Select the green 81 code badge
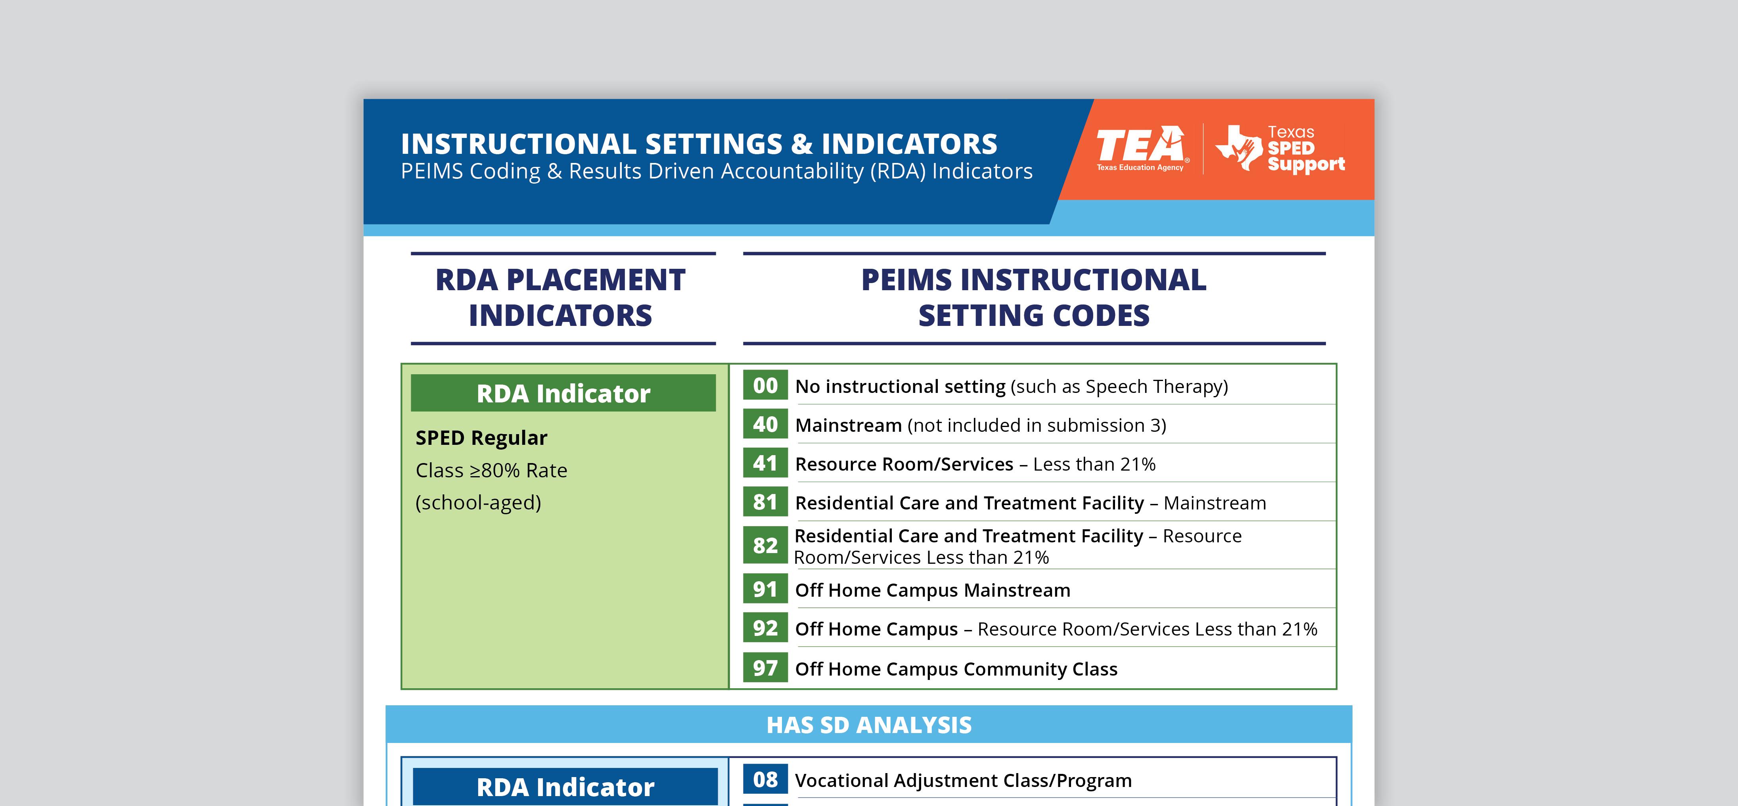This screenshot has height=806, width=1738. (x=765, y=502)
